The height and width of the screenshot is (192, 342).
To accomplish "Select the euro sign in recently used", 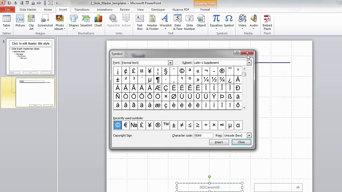I will click(126, 125).
